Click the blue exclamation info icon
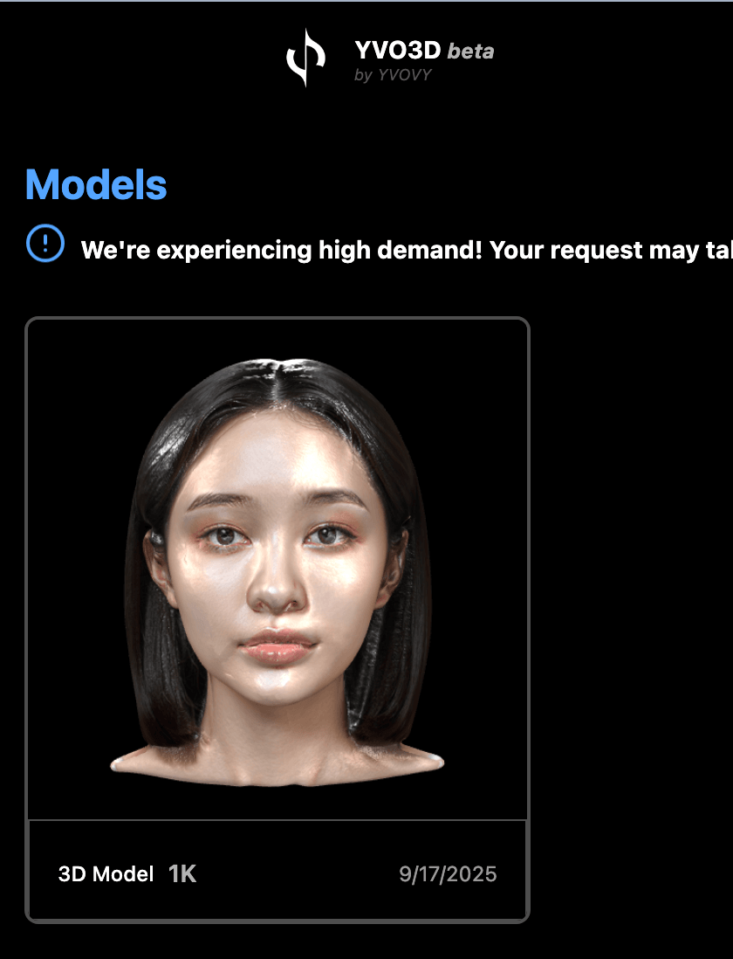 pos(45,243)
